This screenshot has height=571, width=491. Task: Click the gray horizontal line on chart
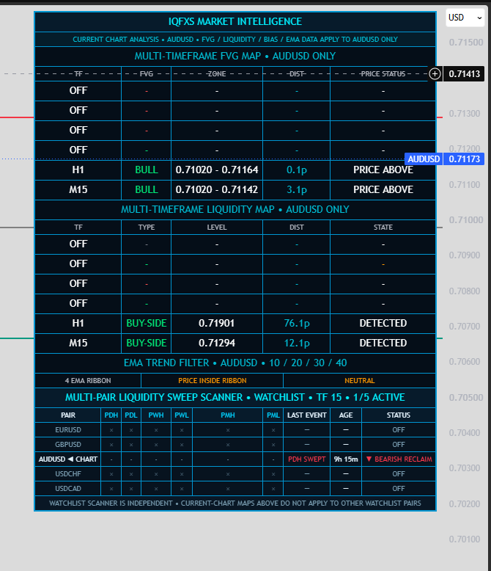tap(17, 228)
